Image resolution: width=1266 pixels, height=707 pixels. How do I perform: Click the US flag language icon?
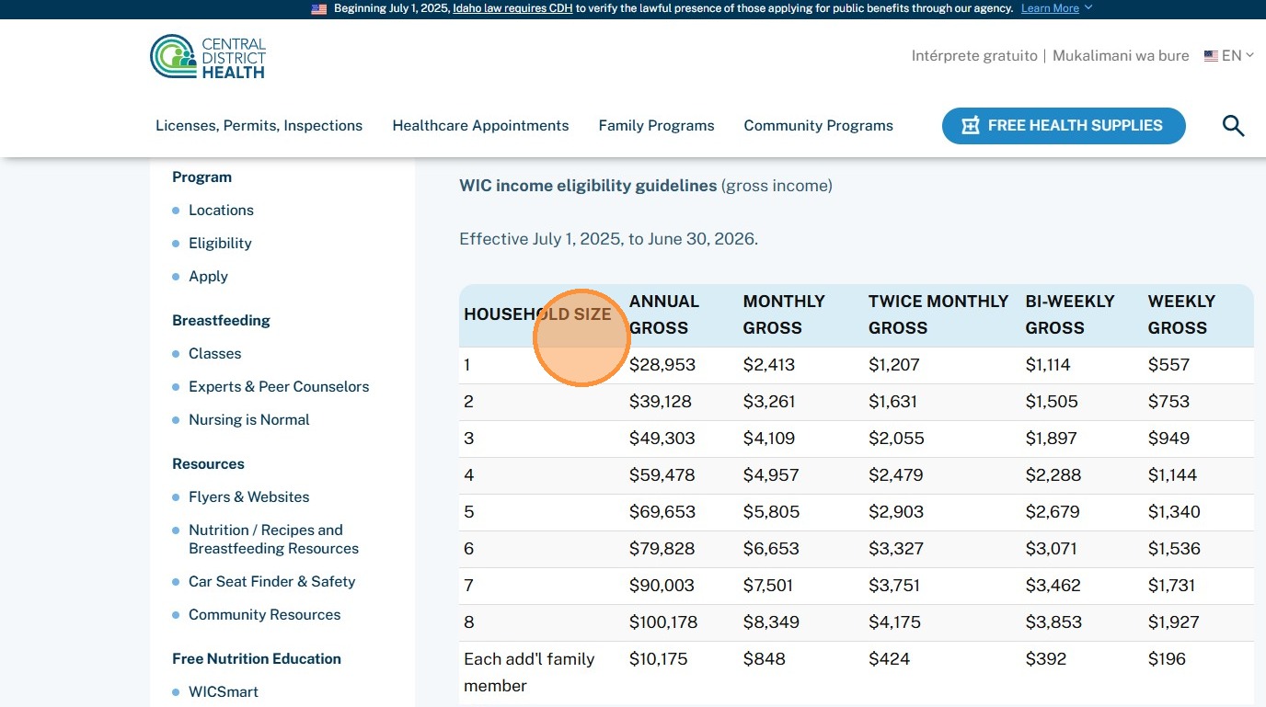[1211, 56]
